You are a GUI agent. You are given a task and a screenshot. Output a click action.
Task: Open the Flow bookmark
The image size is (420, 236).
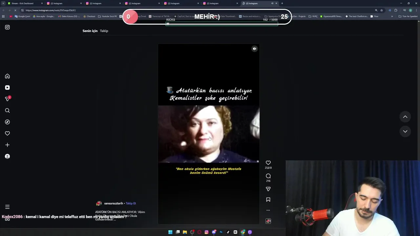[x=374, y=16]
